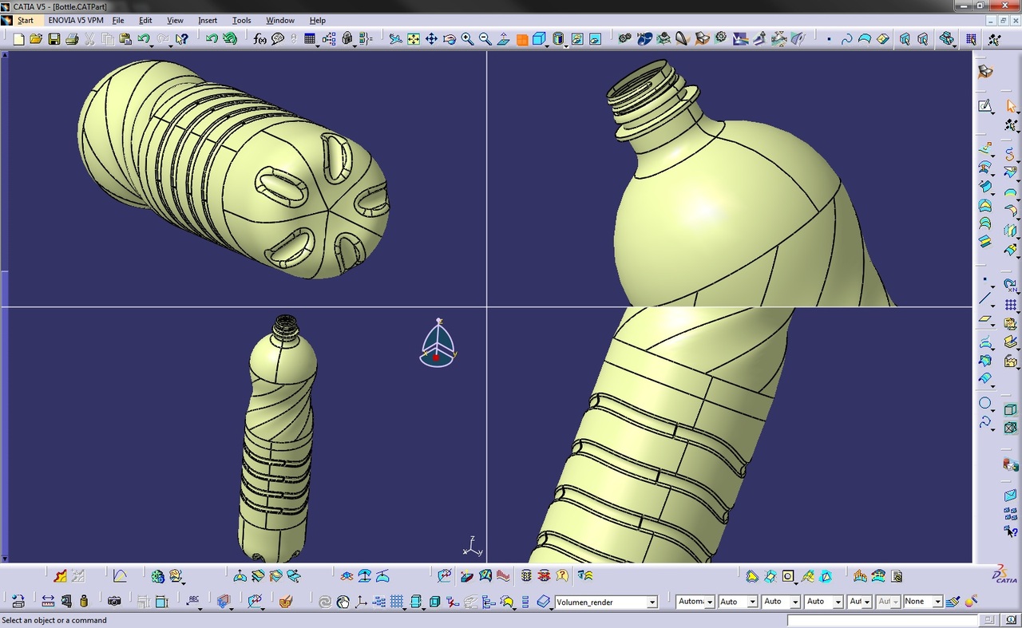Toggle the Hide/Show icon in top toolbar
The width and height of the screenshot is (1022, 628).
[x=576, y=38]
